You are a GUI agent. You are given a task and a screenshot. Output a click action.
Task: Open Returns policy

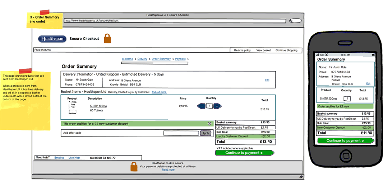click(242, 51)
